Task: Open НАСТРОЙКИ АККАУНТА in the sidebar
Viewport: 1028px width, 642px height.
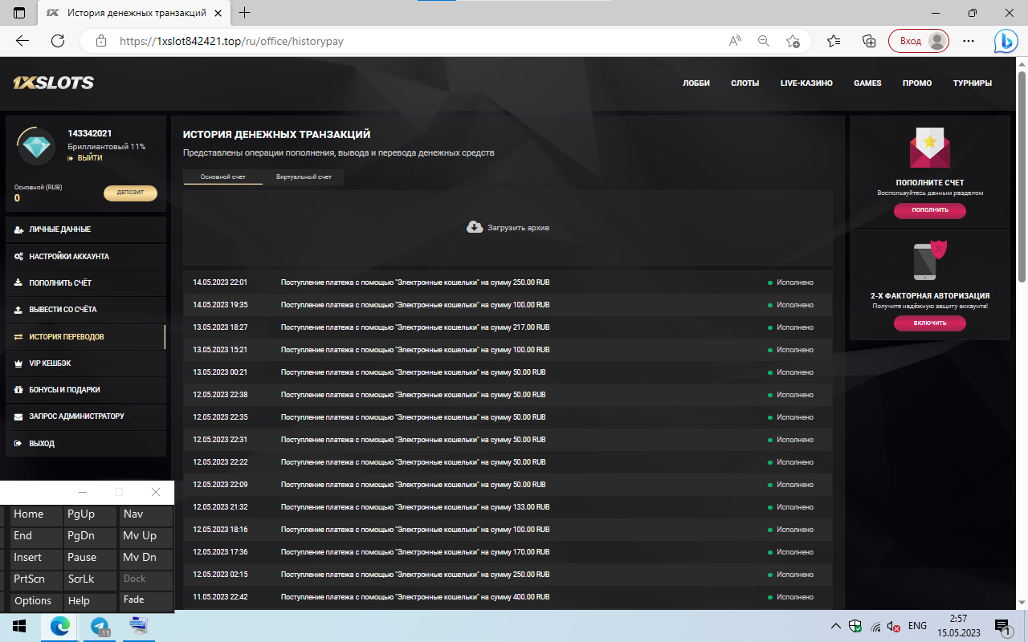Action: [x=86, y=257]
